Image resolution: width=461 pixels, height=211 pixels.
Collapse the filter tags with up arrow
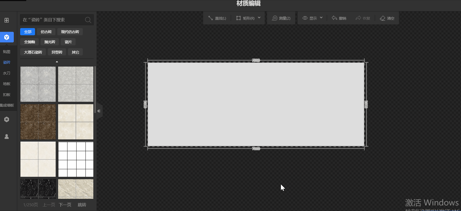[x=57, y=62]
